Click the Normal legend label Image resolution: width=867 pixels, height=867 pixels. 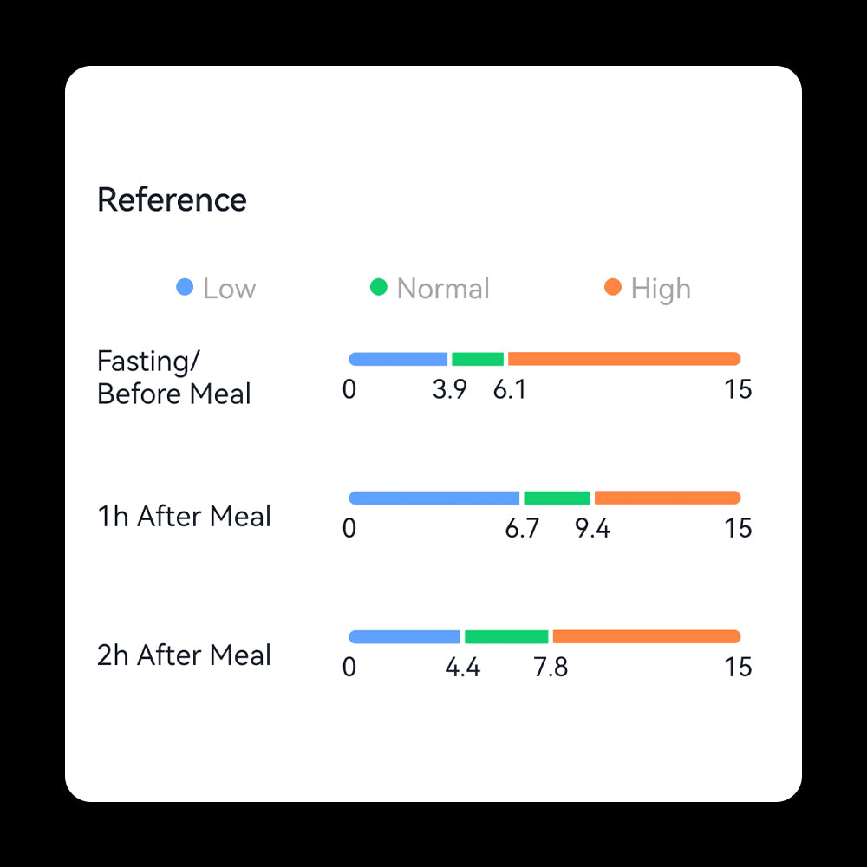tap(443, 289)
